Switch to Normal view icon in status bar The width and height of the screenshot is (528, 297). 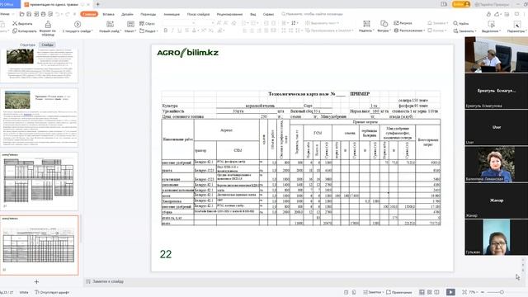422,292
